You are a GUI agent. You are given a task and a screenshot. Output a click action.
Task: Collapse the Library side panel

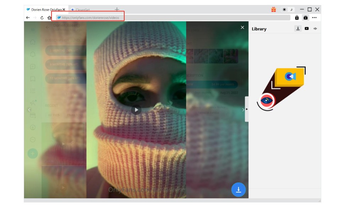point(247,109)
